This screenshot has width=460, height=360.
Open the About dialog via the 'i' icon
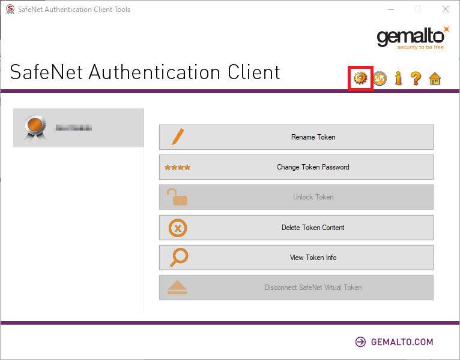(x=398, y=78)
